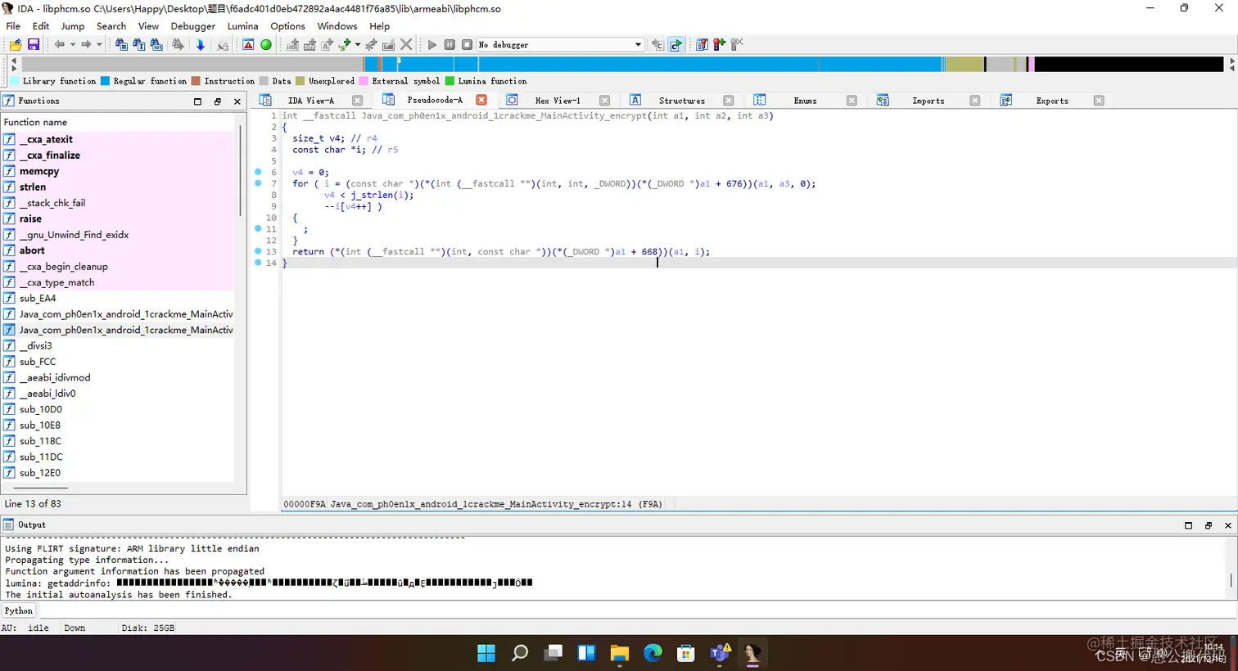
Task: Click the green circle toolbar icon
Action: 266,45
